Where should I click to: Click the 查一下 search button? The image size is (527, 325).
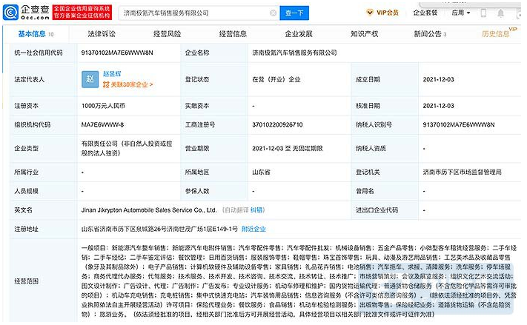coord(294,13)
